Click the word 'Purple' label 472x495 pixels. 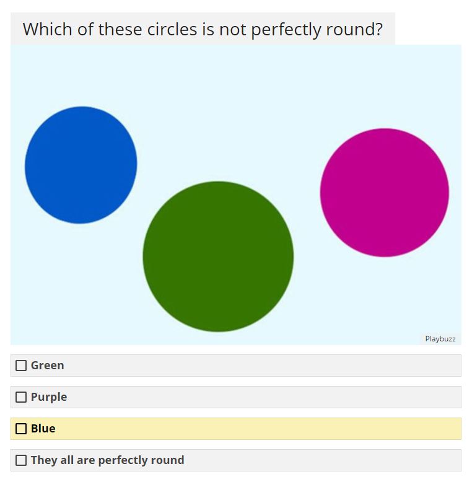coord(49,397)
